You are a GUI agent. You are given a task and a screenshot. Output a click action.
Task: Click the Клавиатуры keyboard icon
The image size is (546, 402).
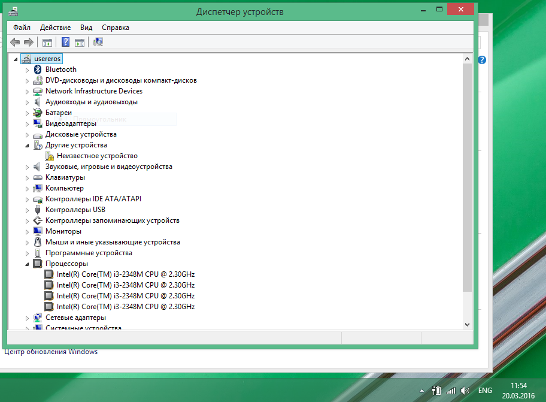pyautogui.click(x=38, y=178)
